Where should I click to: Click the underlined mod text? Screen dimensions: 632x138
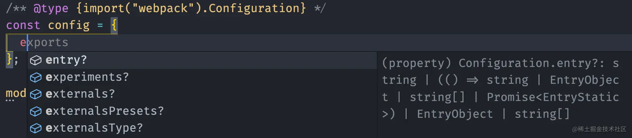16,93
